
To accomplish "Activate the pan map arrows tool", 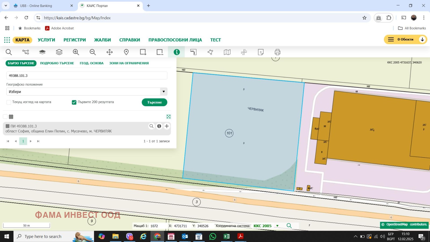I will click(110, 52).
